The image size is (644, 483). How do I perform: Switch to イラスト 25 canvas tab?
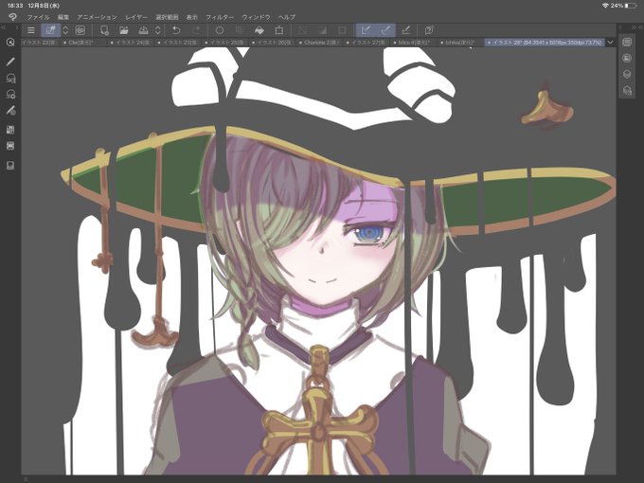pos(225,43)
